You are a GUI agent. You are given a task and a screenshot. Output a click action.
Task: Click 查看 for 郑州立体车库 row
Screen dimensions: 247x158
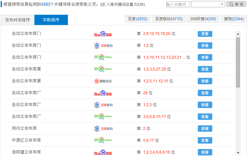click(x=205, y=129)
